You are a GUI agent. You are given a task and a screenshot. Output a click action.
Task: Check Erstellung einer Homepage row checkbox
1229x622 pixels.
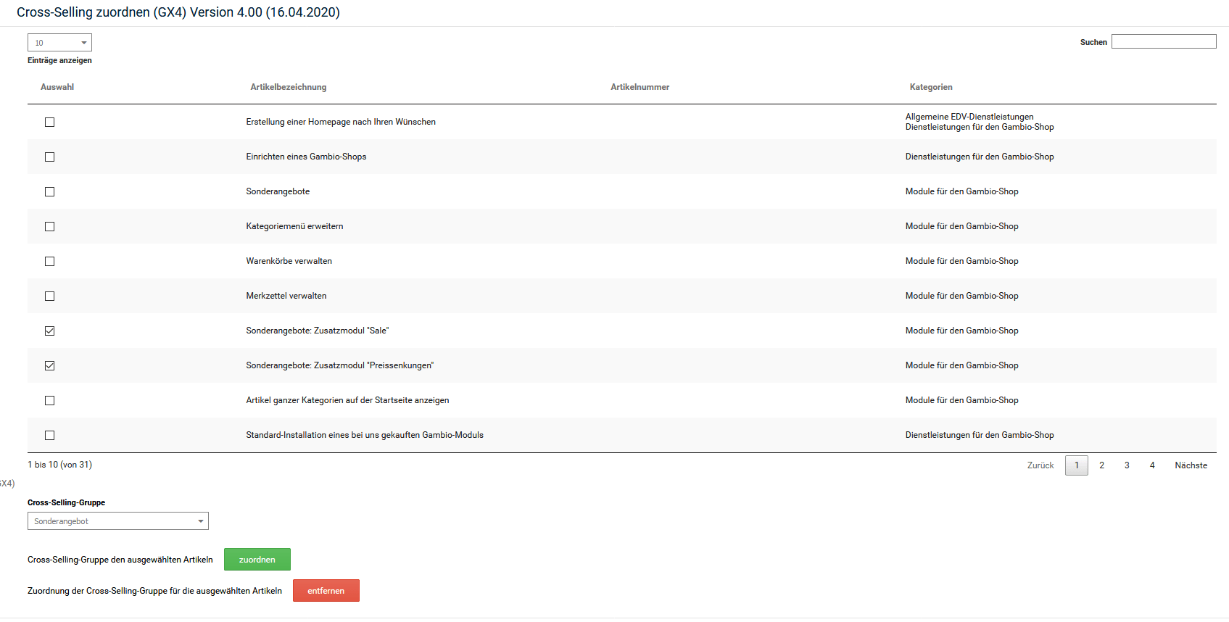coord(49,122)
